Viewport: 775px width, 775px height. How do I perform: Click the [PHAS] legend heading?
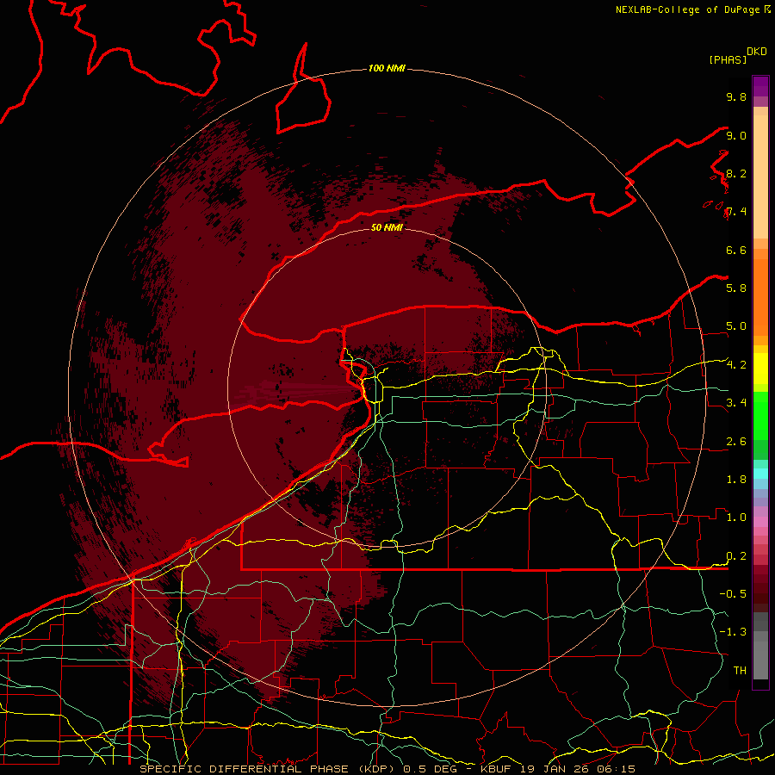(728, 59)
